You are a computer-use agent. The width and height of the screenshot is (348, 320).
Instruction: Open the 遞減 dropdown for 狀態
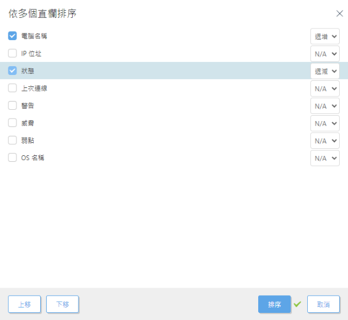[325, 71]
